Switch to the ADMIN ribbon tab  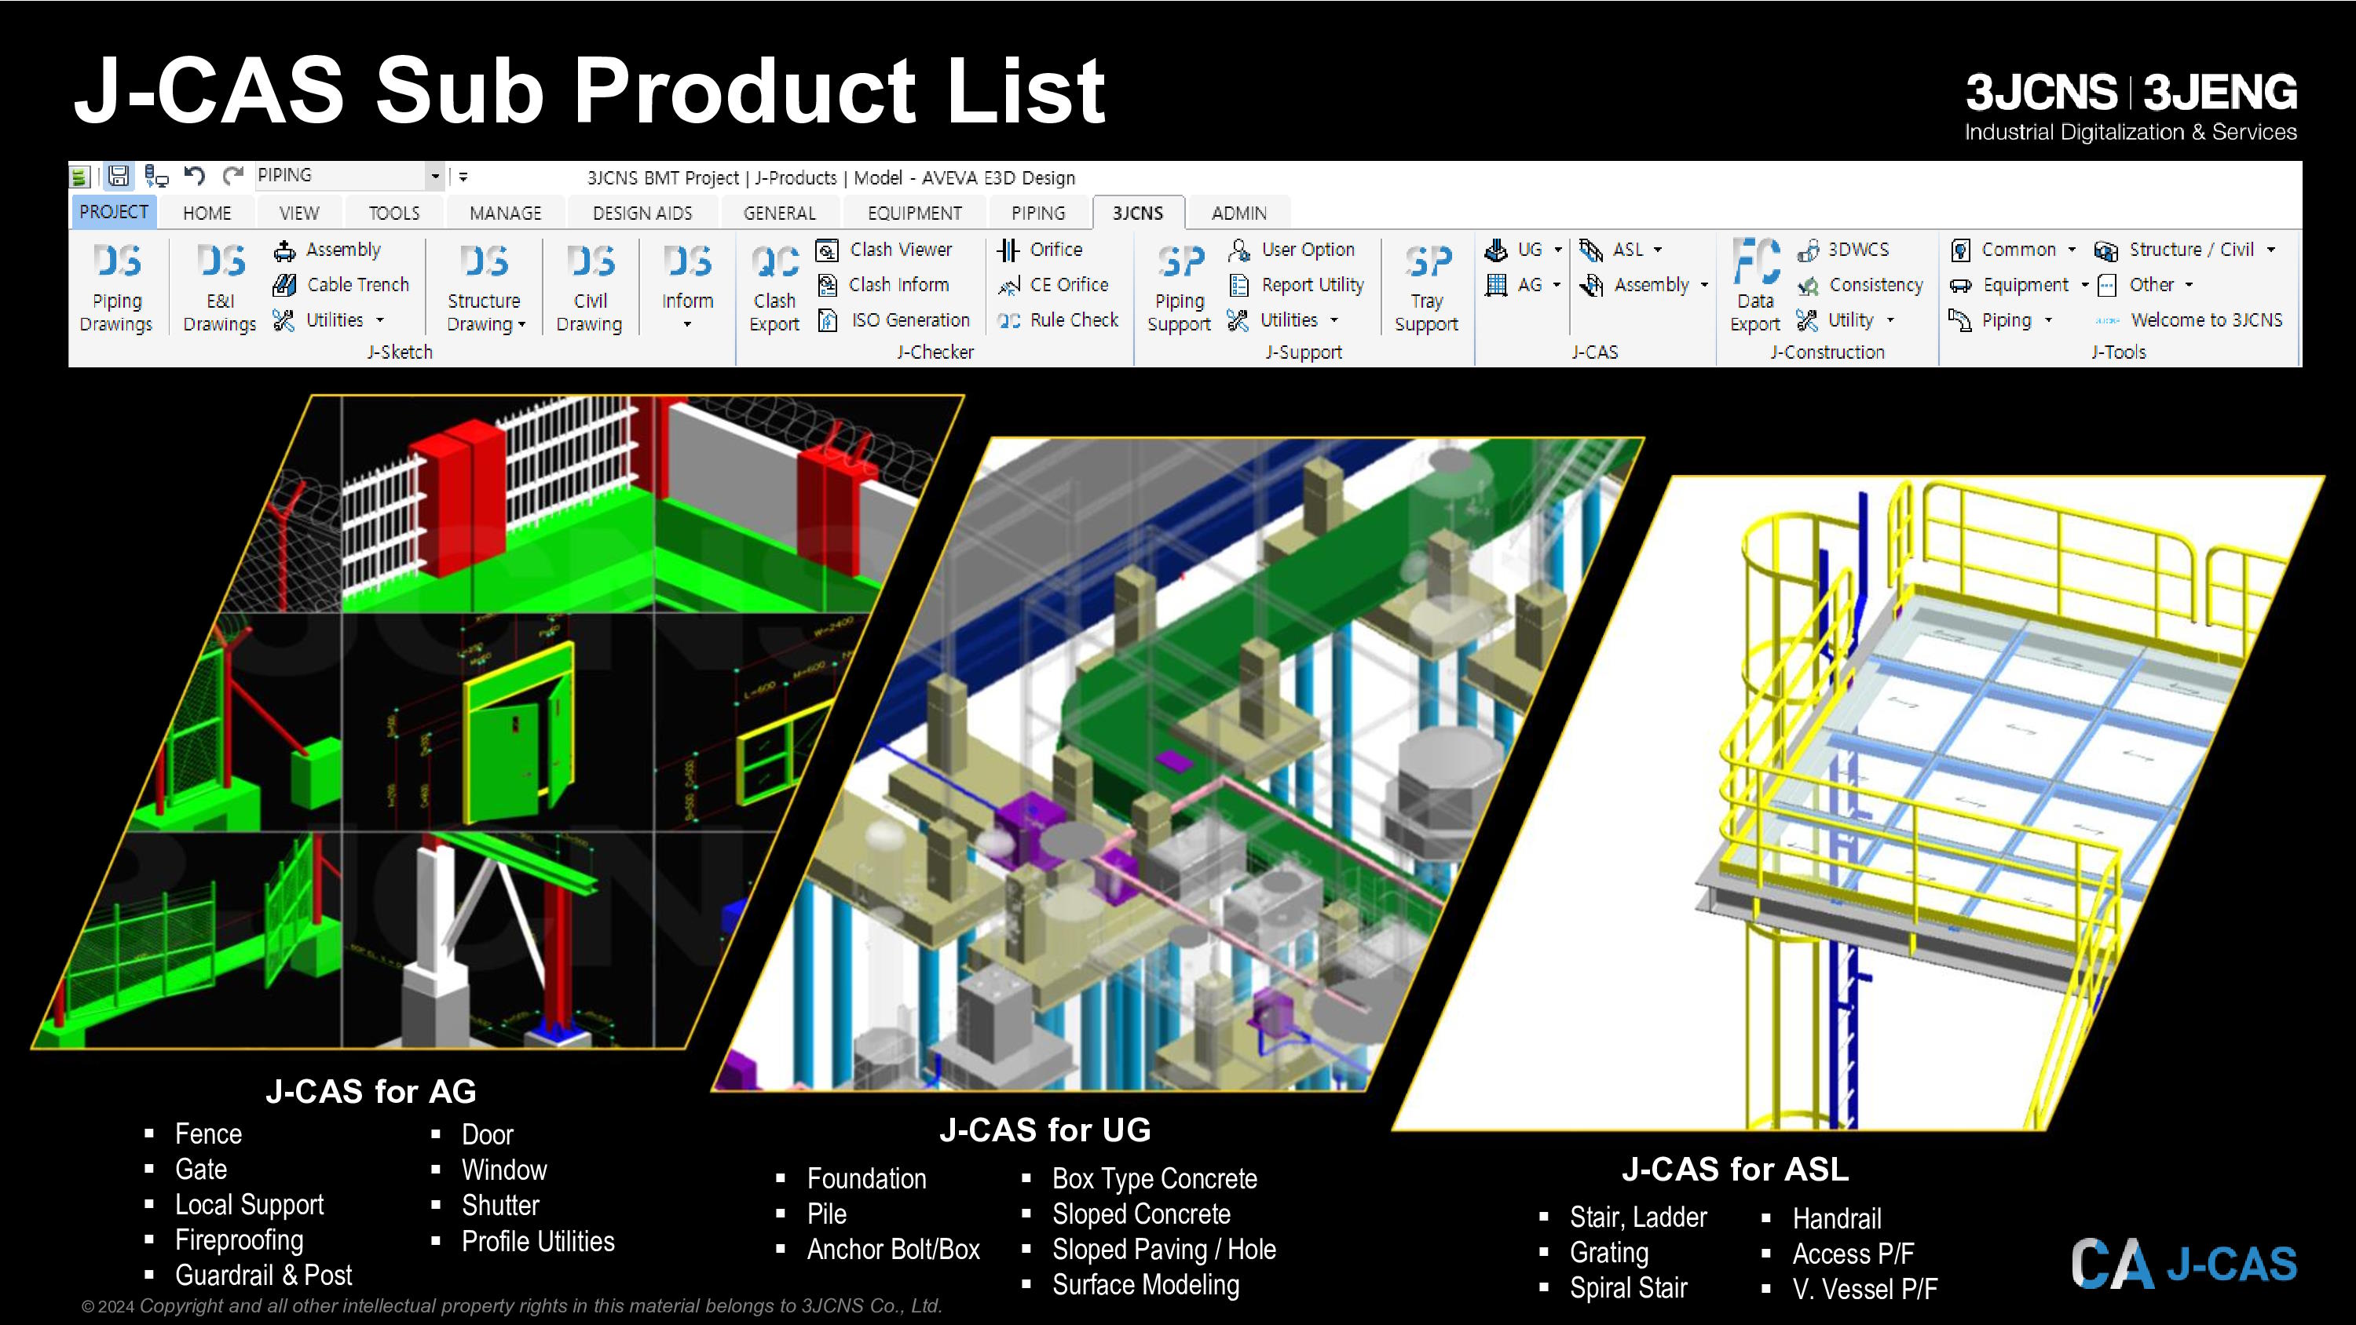pyautogui.click(x=1238, y=213)
